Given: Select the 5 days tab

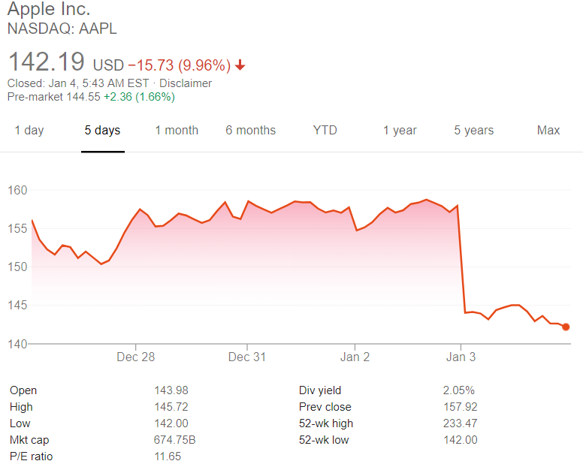Looking at the screenshot, I should 102,131.
